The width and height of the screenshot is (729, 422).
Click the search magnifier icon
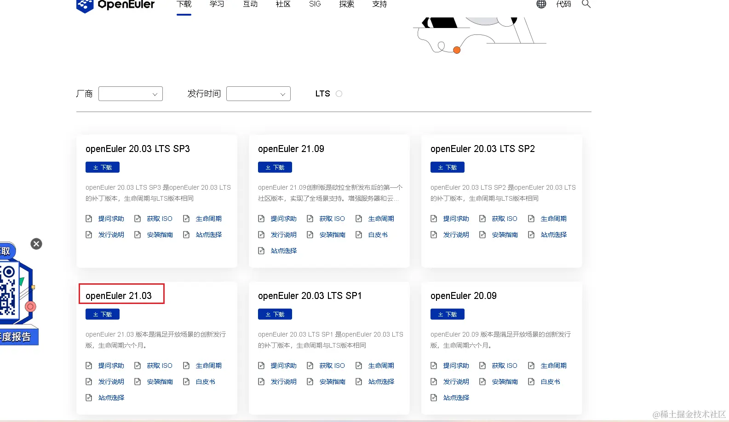(586, 4)
